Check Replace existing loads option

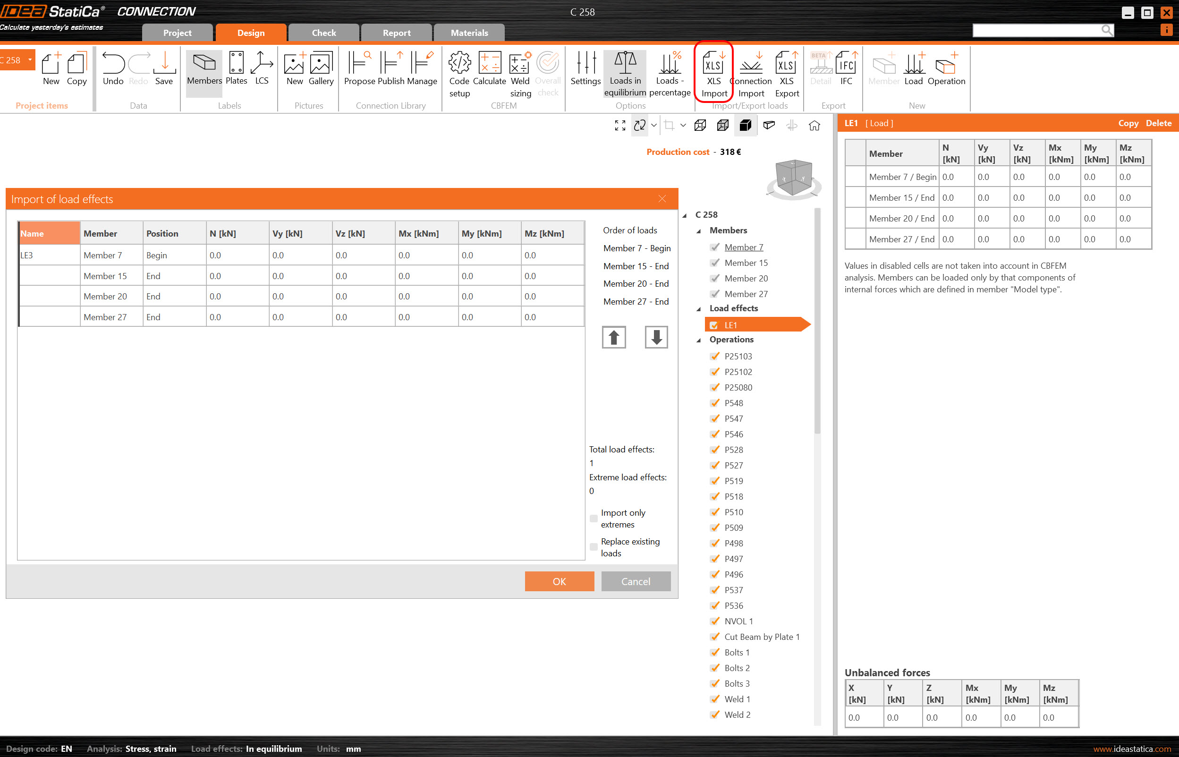[594, 547]
